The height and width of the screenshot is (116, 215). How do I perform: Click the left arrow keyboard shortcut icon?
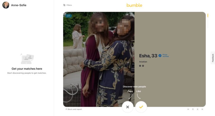pos(188,109)
